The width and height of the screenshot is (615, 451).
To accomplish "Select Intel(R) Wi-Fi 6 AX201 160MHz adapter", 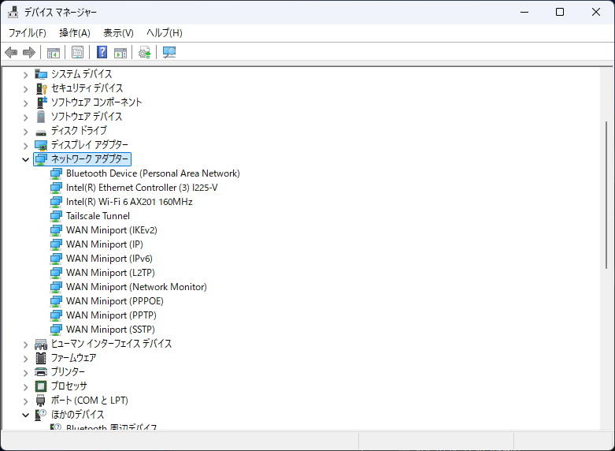I will [x=129, y=202].
